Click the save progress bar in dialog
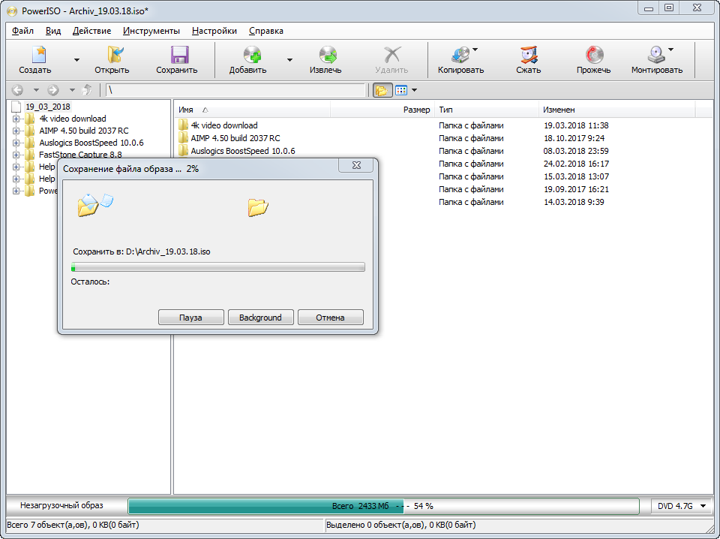This screenshot has height=539, width=720. (x=218, y=267)
